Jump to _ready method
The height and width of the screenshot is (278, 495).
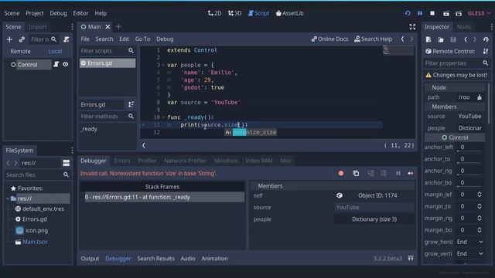89,129
